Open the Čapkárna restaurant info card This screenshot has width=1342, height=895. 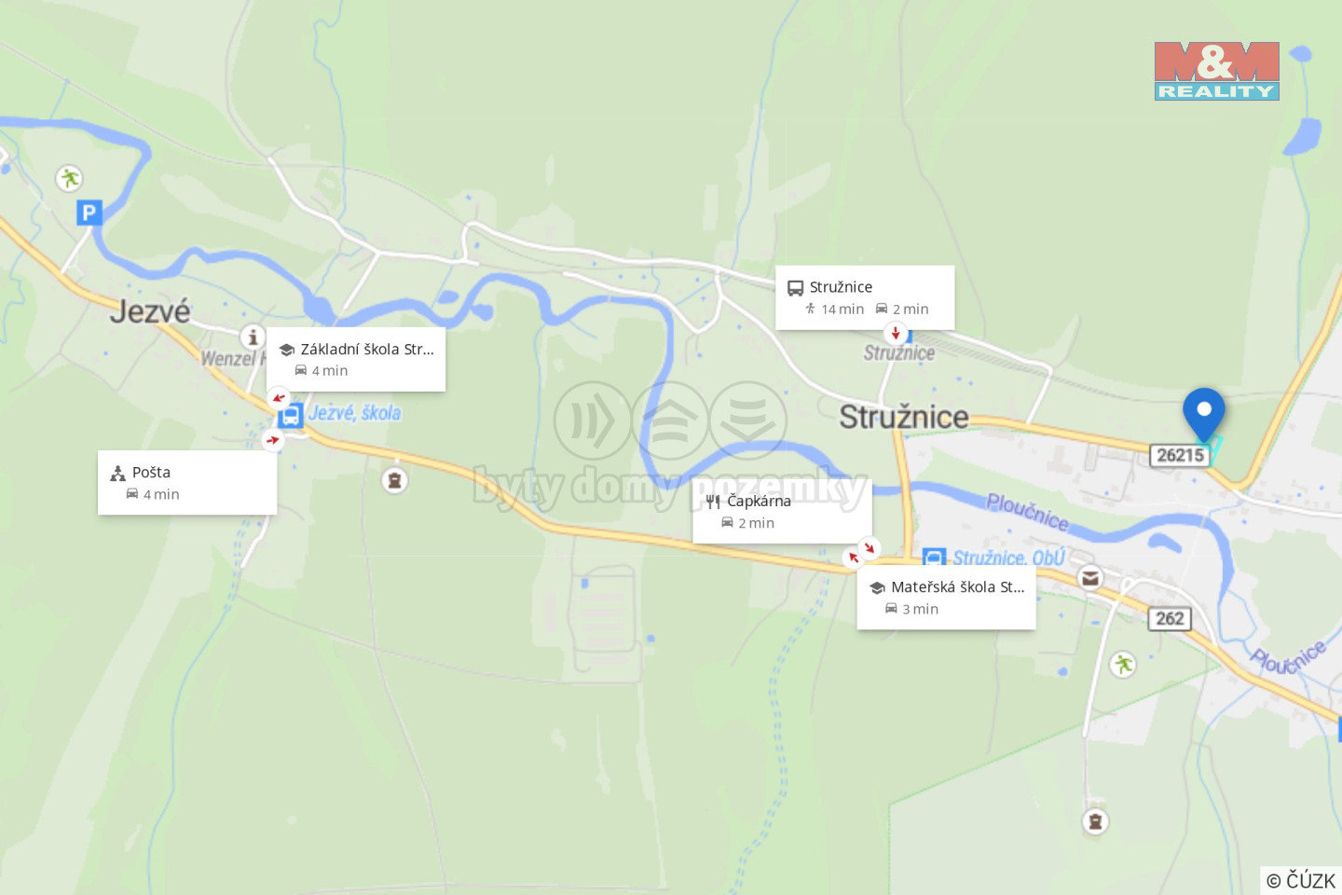(x=782, y=511)
